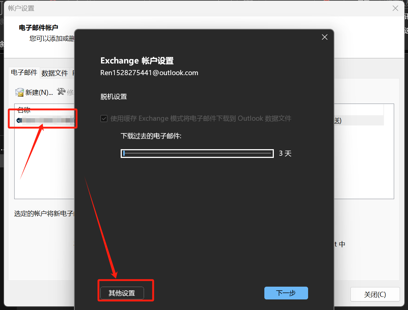Viewport: 408px width, 310px height.
Task: Toggle cached Exchange mode checkbox
Action: coord(104,119)
